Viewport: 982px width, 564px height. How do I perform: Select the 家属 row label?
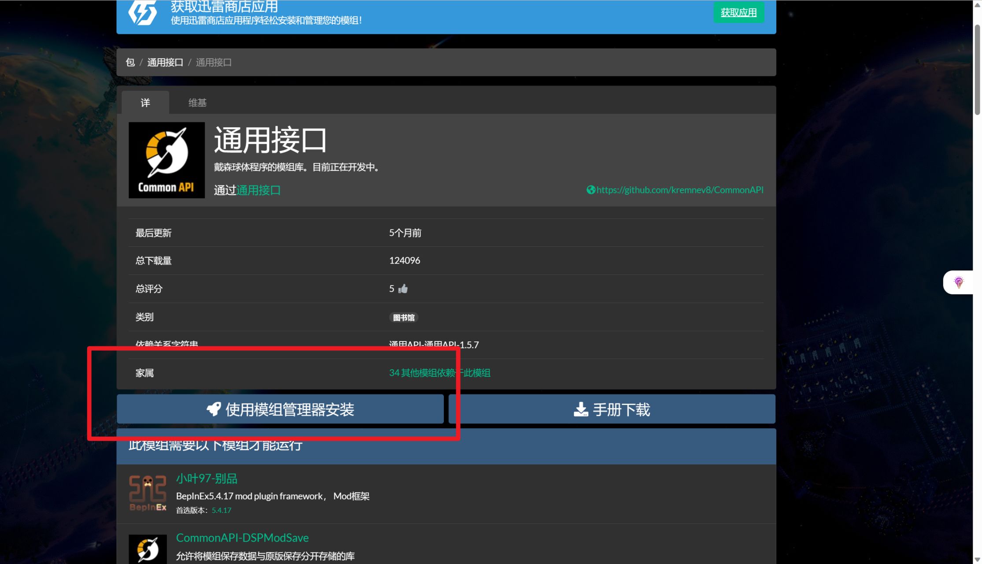(x=144, y=373)
